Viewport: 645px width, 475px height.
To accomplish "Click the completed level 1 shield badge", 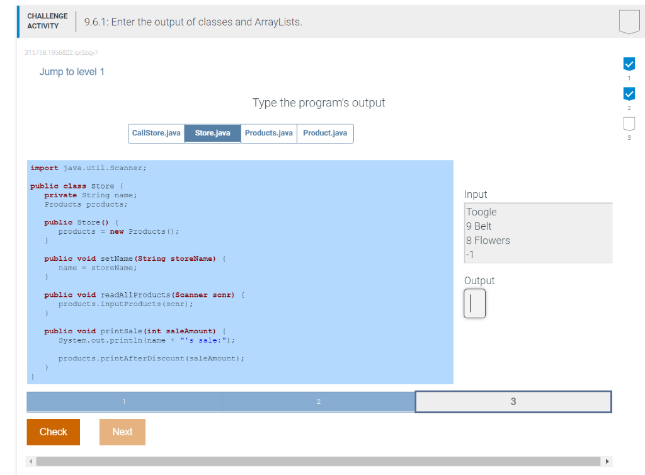I will click(x=628, y=64).
